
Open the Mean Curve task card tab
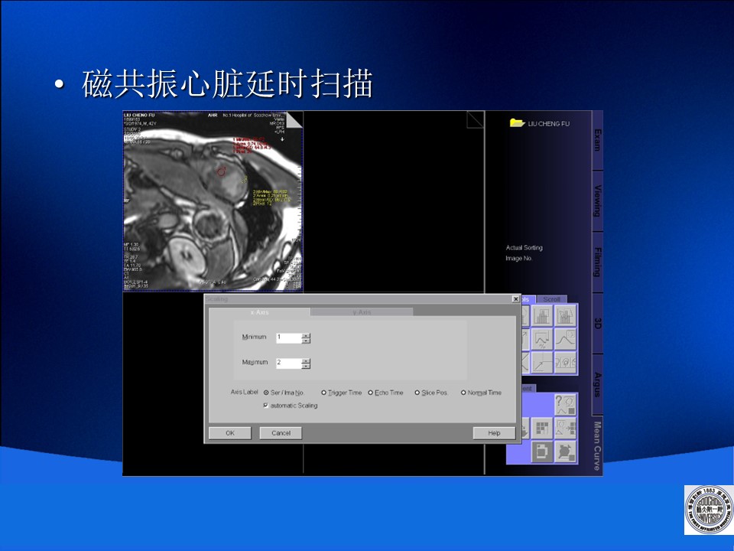pos(597,445)
